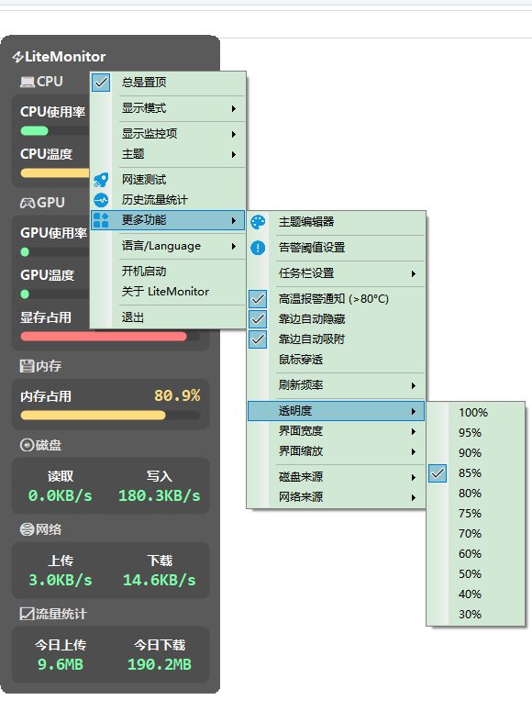Viewport: 532px width, 722px height.
Task: Choose 70% opacity
Action: point(475,534)
